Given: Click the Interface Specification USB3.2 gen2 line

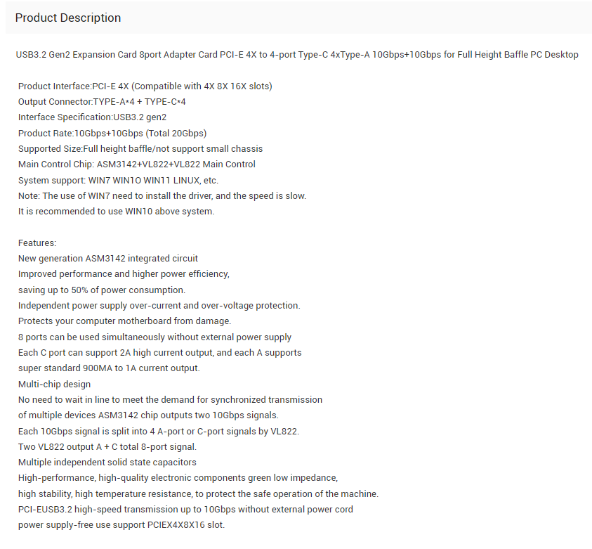Looking at the screenshot, I should click(x=92, y=117).
